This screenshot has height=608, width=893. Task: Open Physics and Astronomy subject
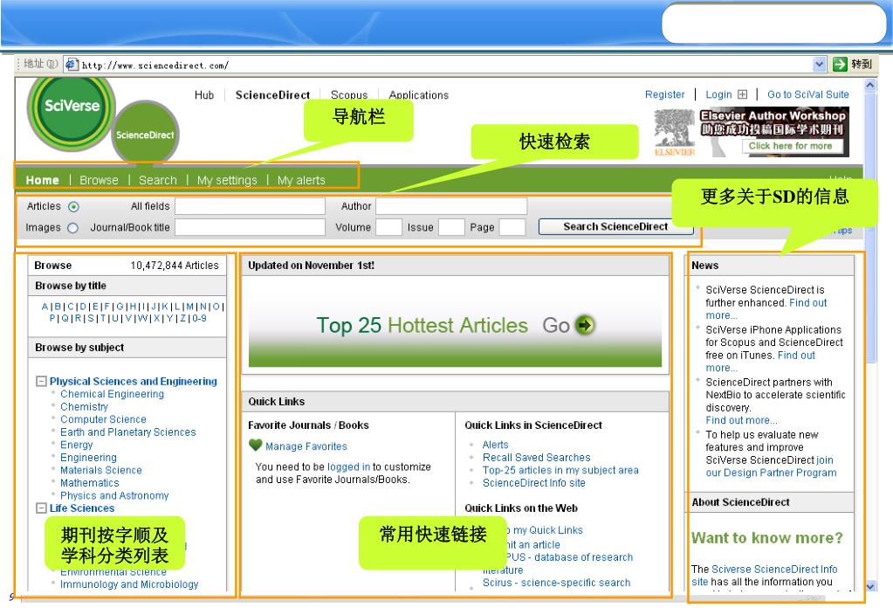(114, 495)
